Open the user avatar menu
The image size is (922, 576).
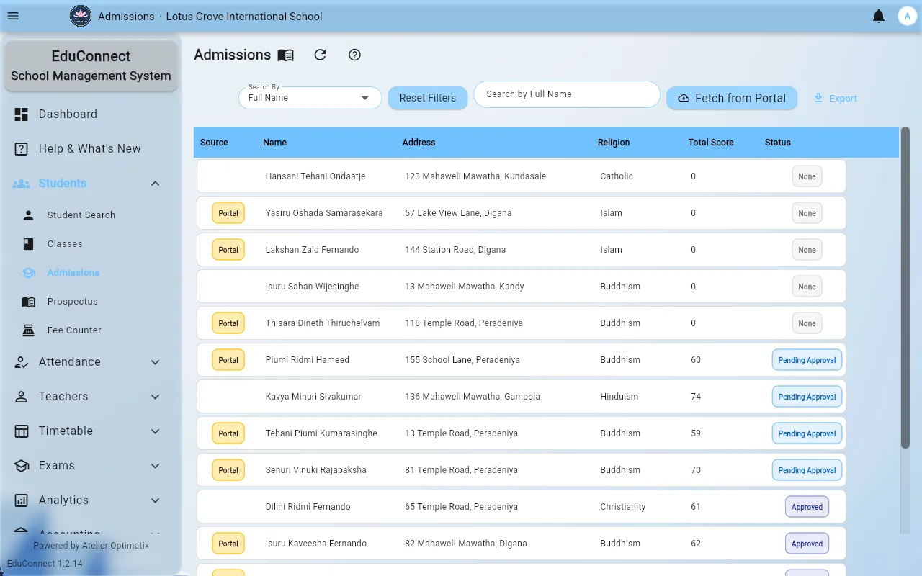907,16
